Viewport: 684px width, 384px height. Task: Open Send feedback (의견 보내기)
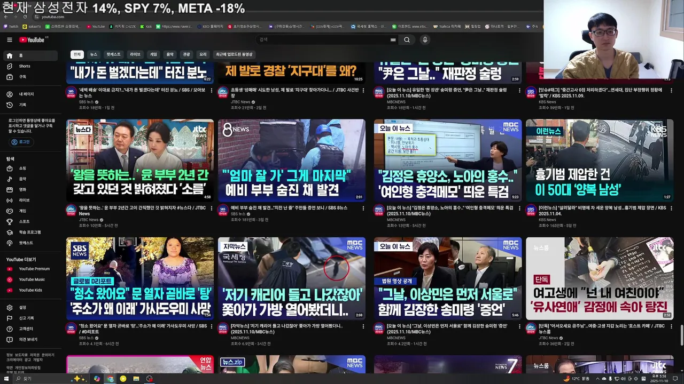click(x=29, y=339)
